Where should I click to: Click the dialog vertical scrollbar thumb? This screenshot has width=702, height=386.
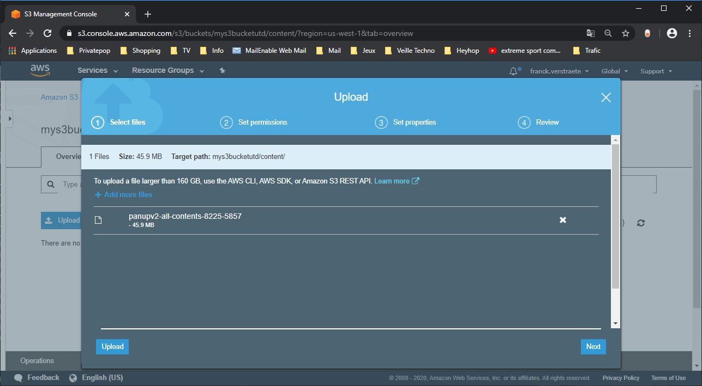click(616, 217)
